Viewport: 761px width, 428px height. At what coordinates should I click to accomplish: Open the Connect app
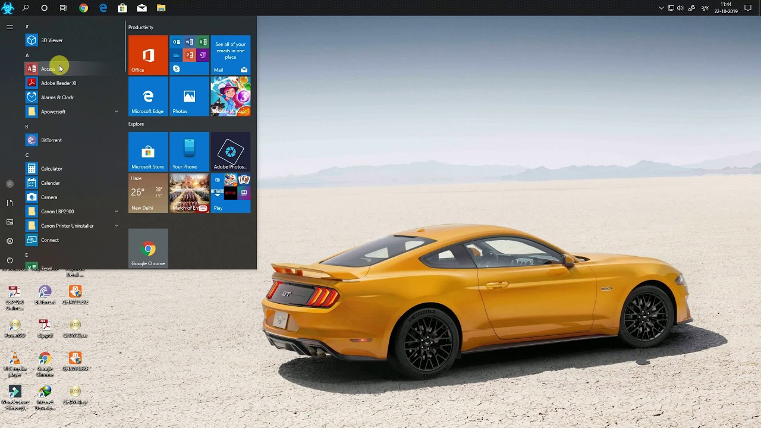click(x=71, y=240)
